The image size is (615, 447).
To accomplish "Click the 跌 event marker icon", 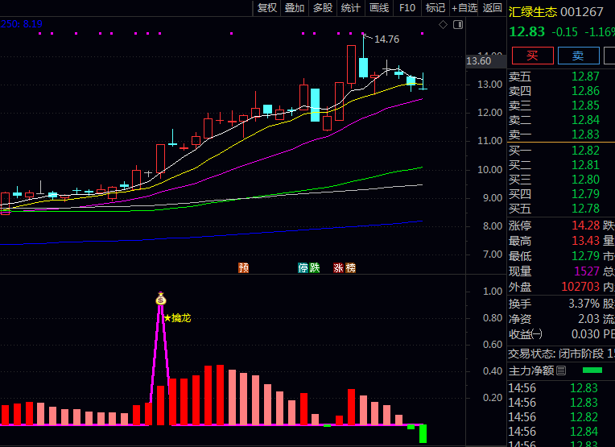I will click(314, 267).
